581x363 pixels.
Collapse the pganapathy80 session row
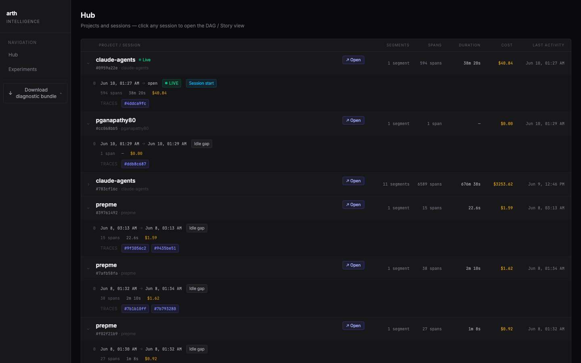point(88,124)
